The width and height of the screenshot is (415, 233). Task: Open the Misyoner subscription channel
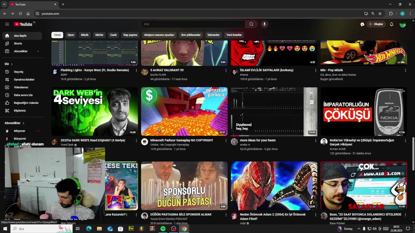pyautogui.click(x=22, y=131)
